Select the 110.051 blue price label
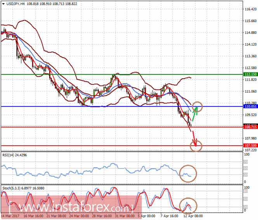 point(250,106)
